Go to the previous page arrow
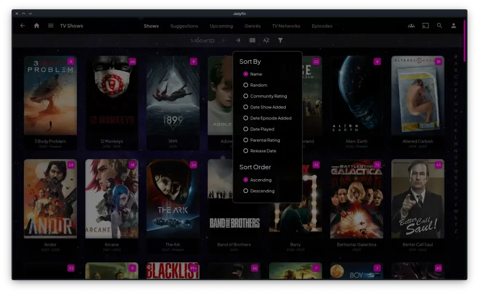 (x=224, y=40)
